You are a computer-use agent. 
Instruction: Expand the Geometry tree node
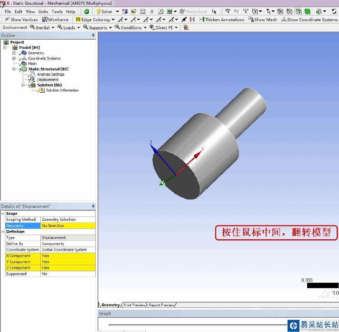coord(14,53)
